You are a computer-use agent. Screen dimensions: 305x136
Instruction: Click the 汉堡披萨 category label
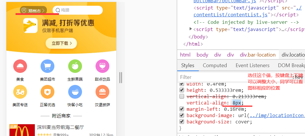point(102,105)
